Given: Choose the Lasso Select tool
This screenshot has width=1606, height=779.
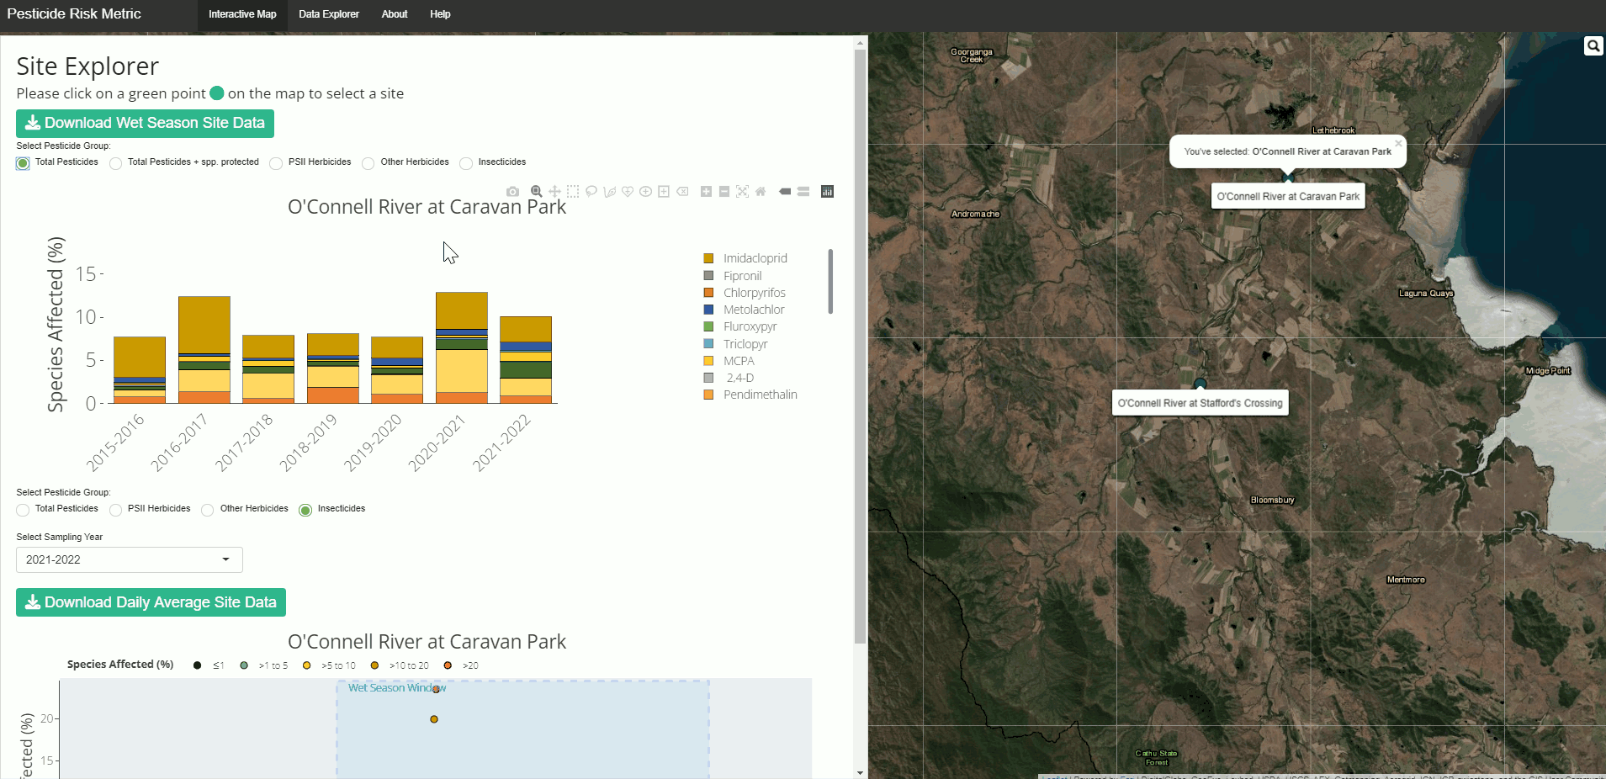Looking at the screenshot, I should tap(591, 192).
